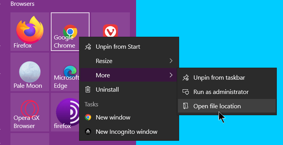Click the Incognito icon in Tasks
The height and width of the screenshot is (145, 283).
pos(88,132)
